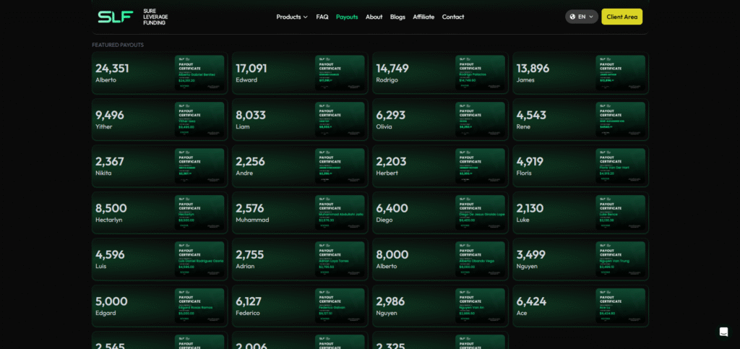Open the chat support bubble icon
The height and width of the screenshot is (349, 740).
pyautogui.click(x=723, y=332)
